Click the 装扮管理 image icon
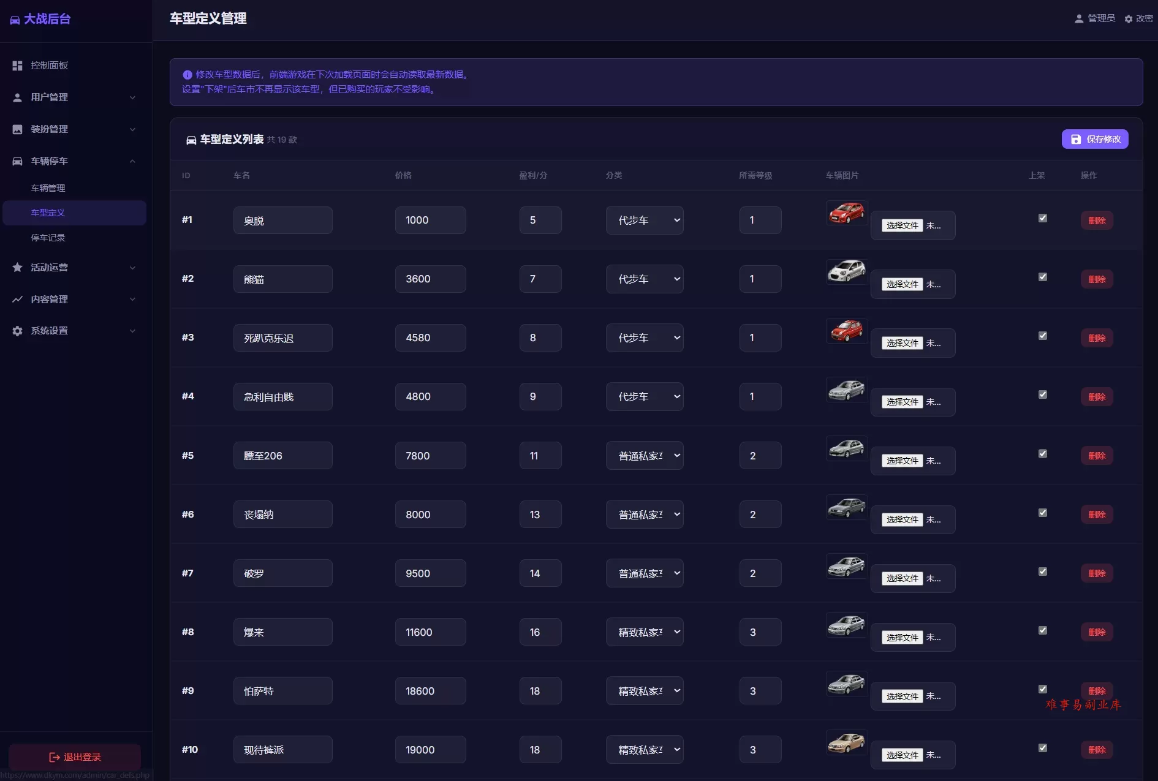 [x=17, y=129]
